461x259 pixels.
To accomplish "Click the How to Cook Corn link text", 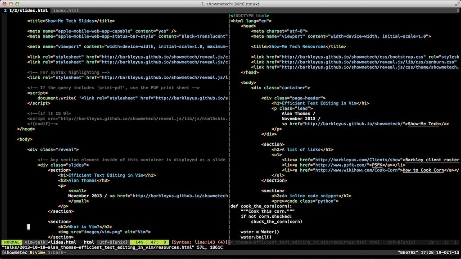I will (423, 170).
